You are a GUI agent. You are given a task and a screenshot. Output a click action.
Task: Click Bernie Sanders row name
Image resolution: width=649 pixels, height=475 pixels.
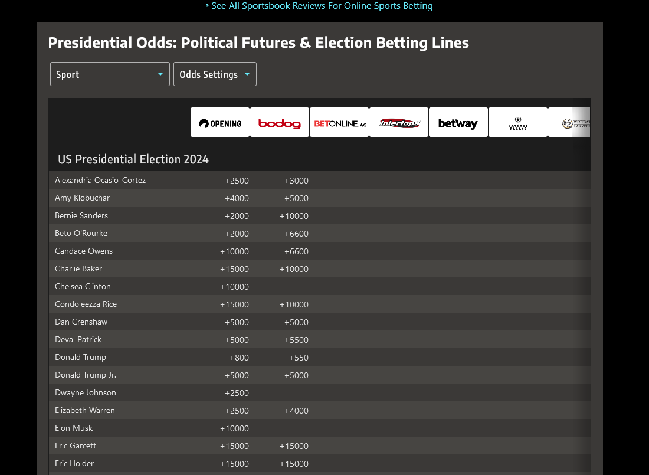[81, 216]
